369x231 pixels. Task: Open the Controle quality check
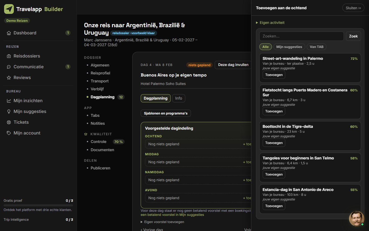(x=98, y=142)
